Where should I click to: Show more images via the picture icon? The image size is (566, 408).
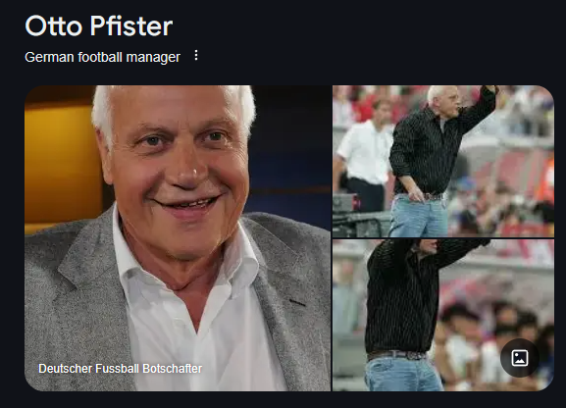coord(520,358)
